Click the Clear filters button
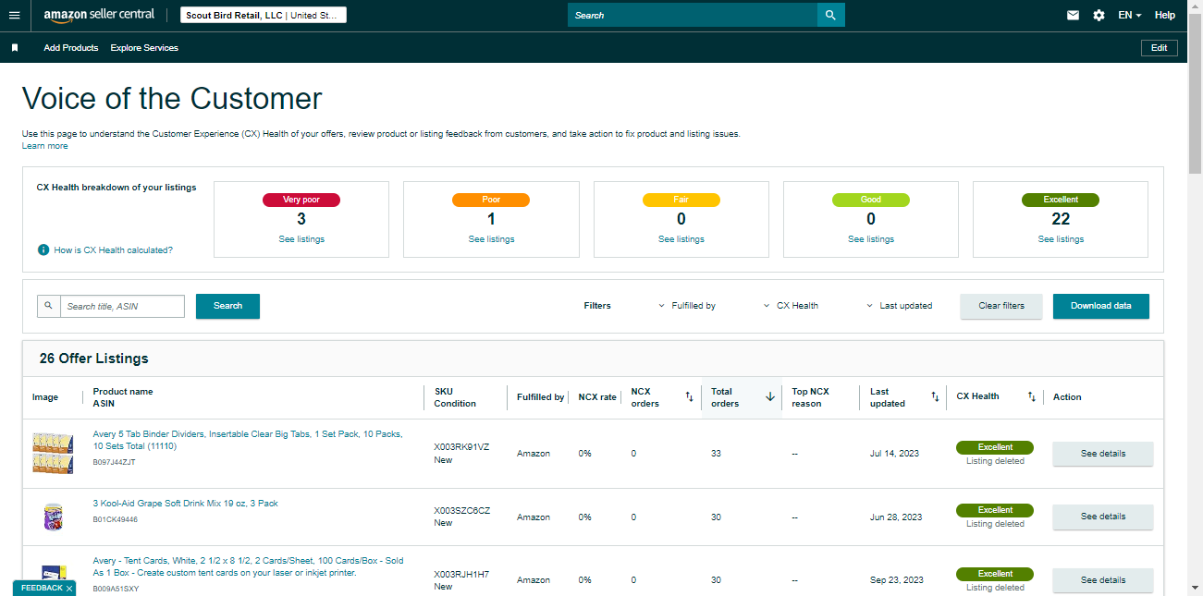Image resolution: width=1203 pixels, height=596 pixels. (x=1001, y=306)
